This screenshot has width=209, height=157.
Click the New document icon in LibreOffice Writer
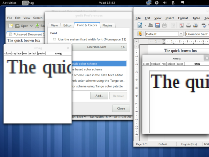pyautogui.click(x=140, y=25)
